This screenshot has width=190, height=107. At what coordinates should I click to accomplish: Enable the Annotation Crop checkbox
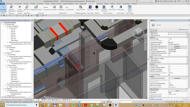pos(169,69)
